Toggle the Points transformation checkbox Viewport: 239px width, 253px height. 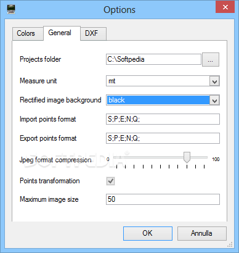click(110, 181)
